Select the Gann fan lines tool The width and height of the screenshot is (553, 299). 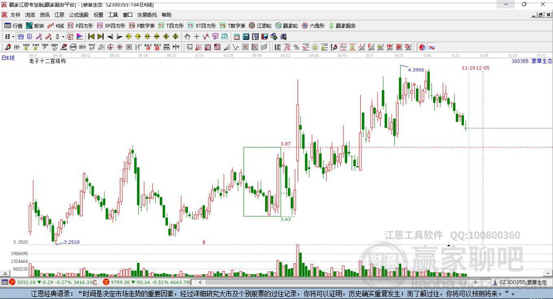(x=199, y=47)
